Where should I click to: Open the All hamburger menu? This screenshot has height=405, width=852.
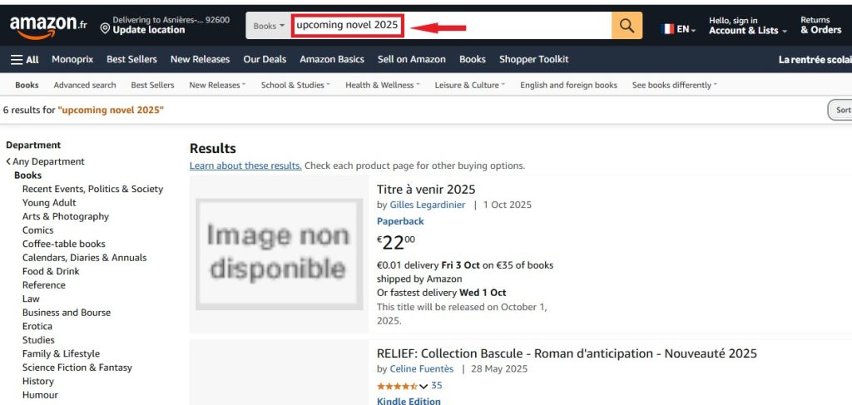tap(24, 59)
